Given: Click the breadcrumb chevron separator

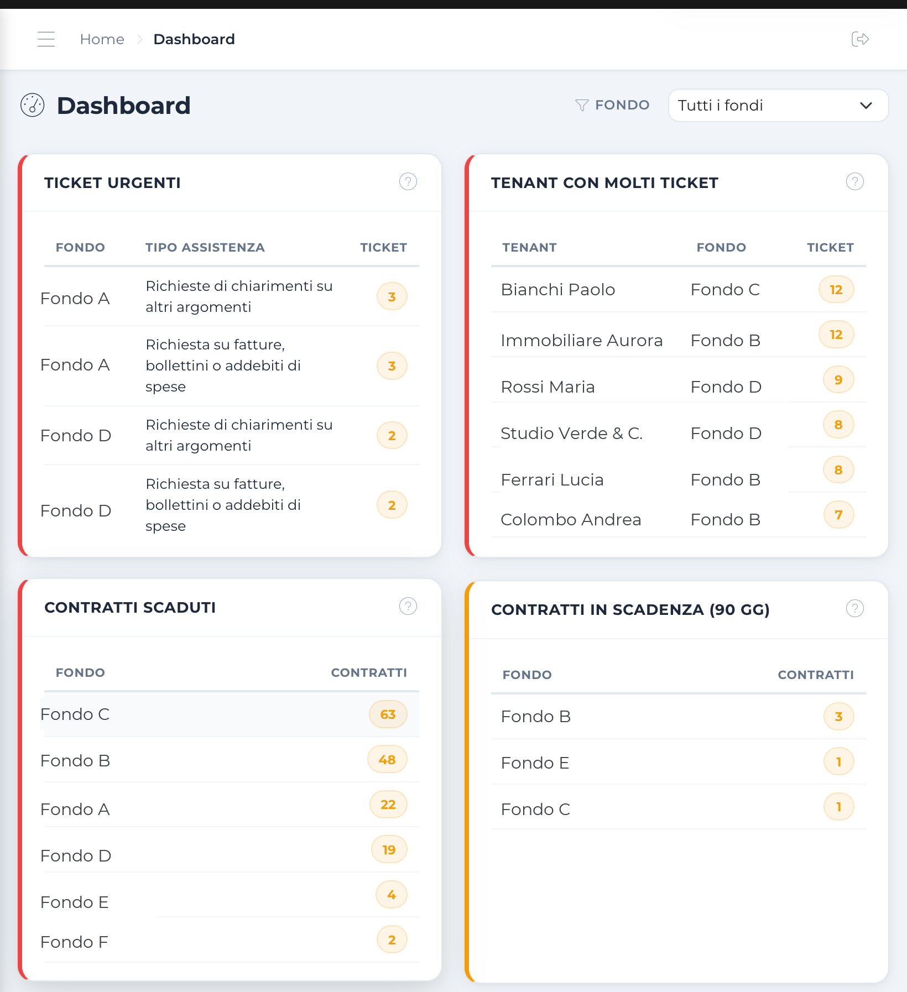Looking at the screenshot, I should tap(139, 39).
